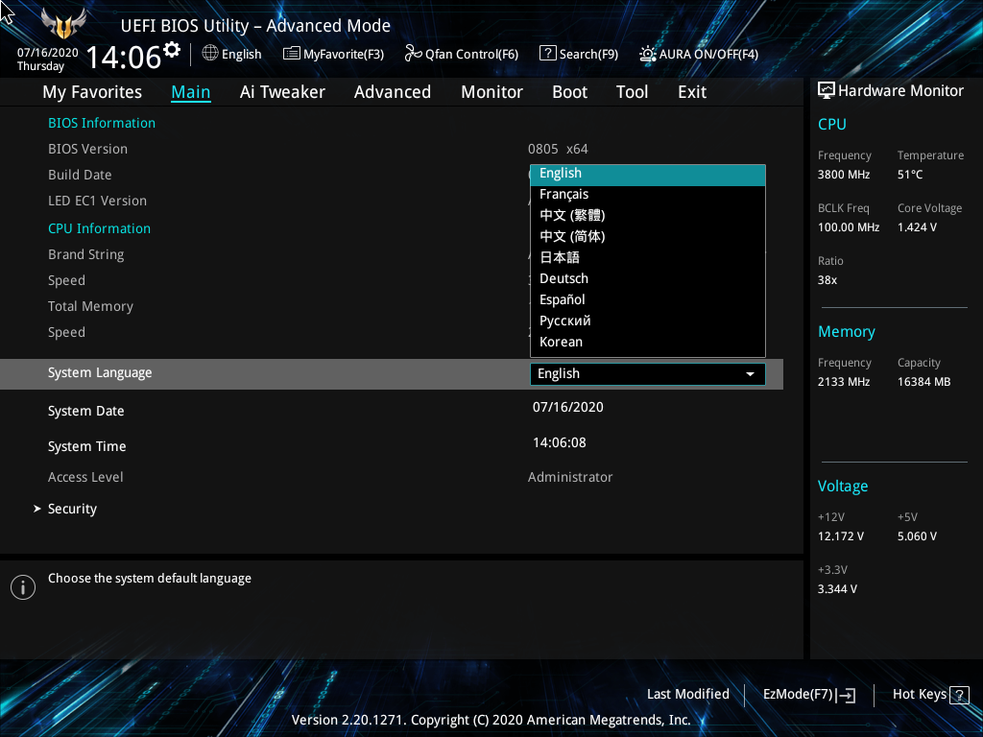983x737 pixels.
Task: Choose 中文 (简体) language option
Action: (648, 237)
